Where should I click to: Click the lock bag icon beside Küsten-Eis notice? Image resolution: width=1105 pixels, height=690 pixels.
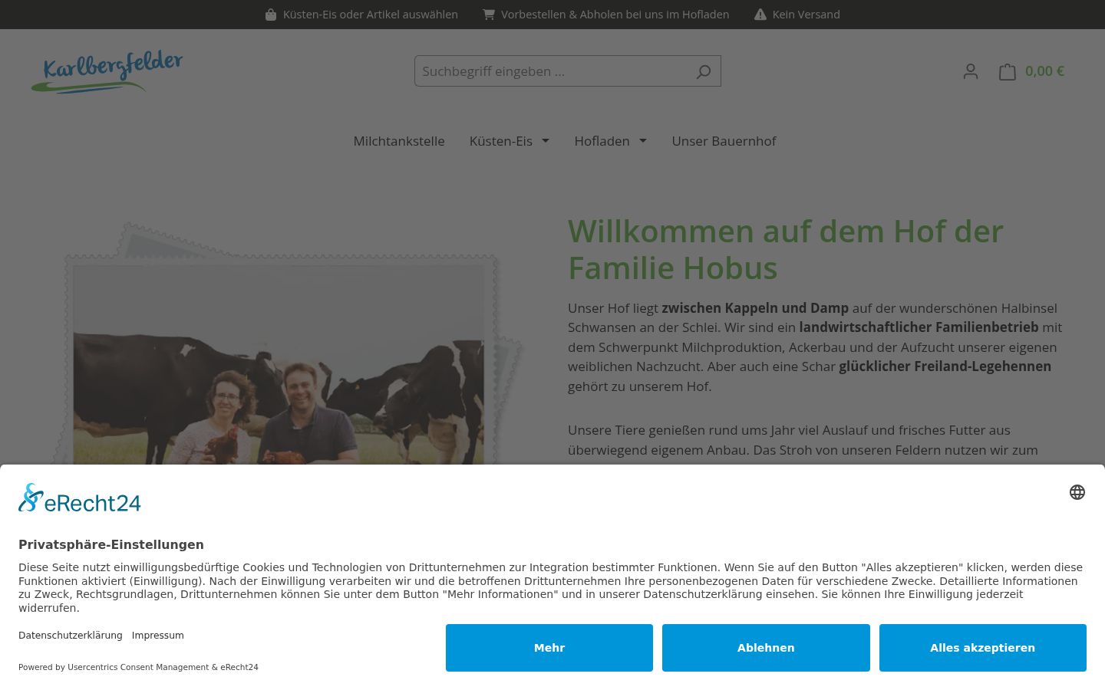(x=271, y=15)
